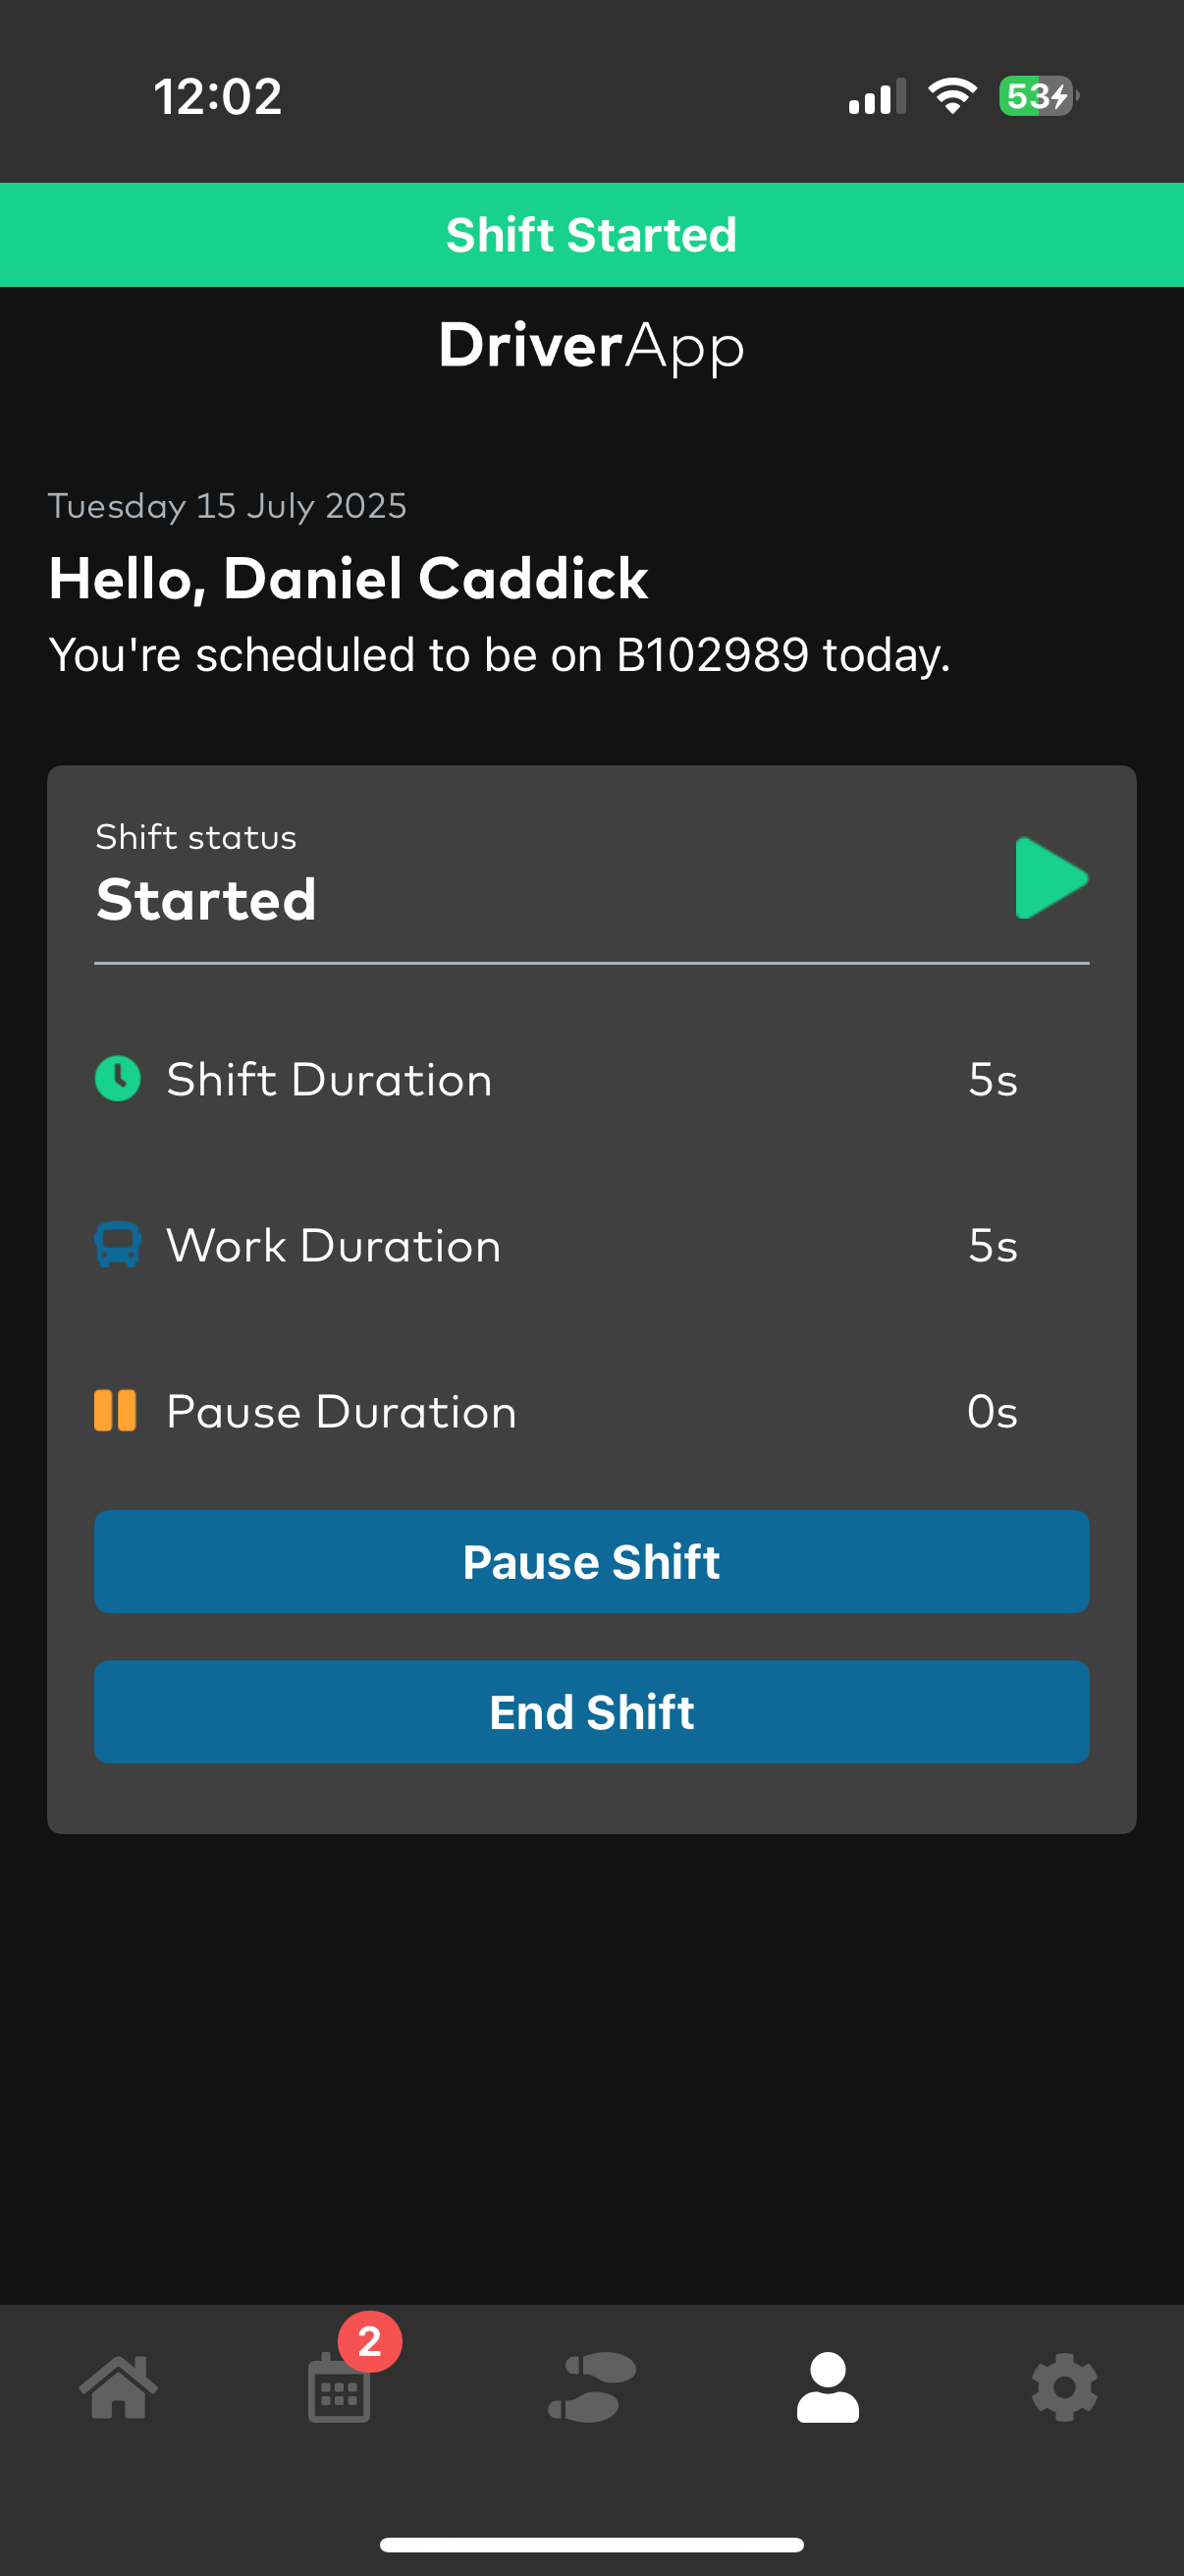
Task: Tap the Wi-Fi icon in status bar
Action: point(952,96)
